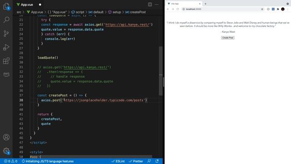Open the Explorer view in activity bar
The height and width of the screenshot is (164, 291).
click(x=6, y=6)
